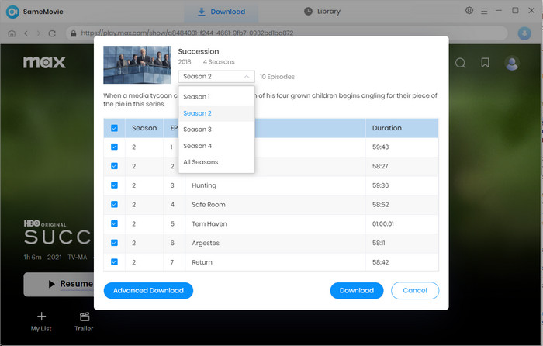Choose Season 3 from the dropdown list

click(x=197, y=130)
